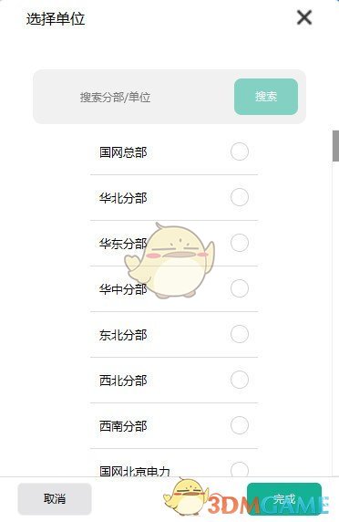Select the 华北分部 radio button

tap(240, 197)
